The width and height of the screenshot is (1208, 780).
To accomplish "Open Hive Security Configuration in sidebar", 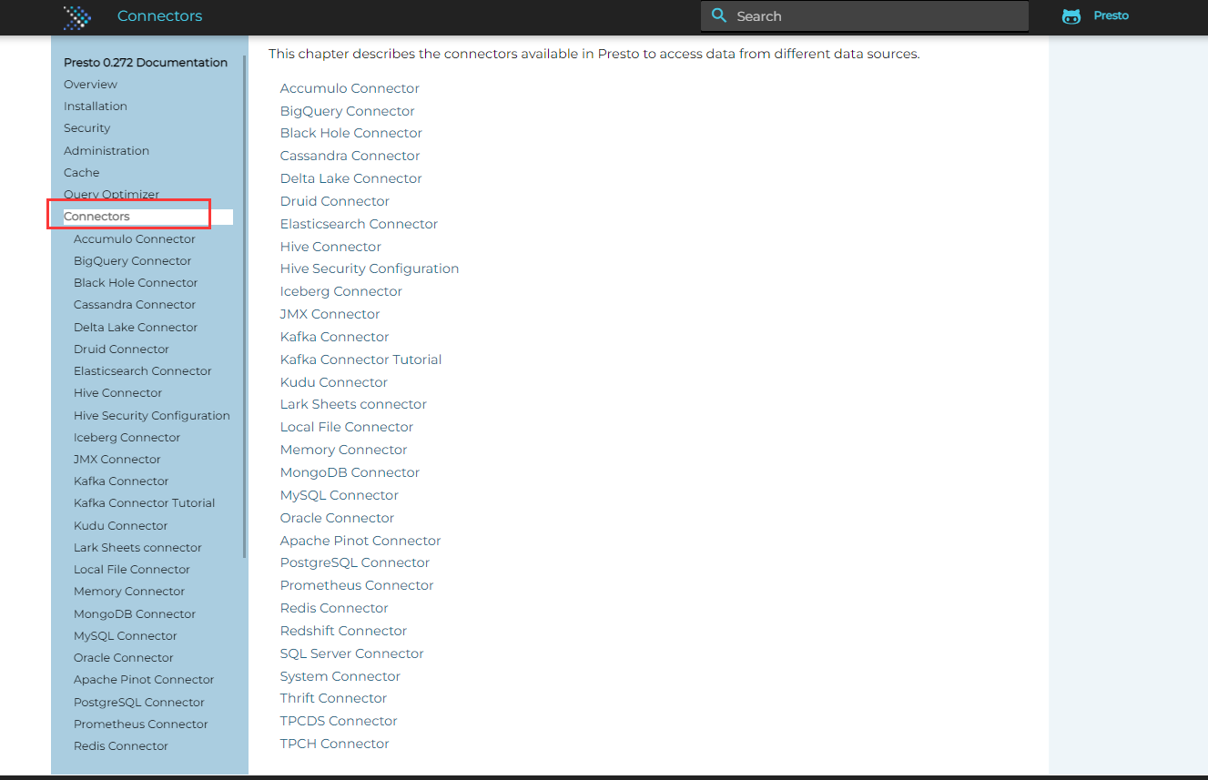I will (152, 416).
